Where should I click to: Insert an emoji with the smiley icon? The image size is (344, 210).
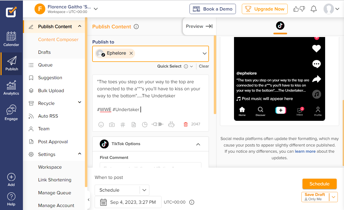click(x=101, y=124)
